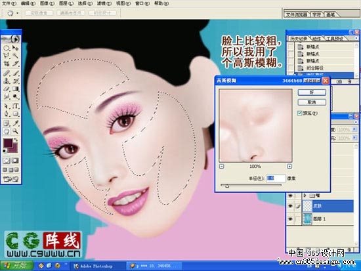Switch to the 动作 actions tab
This screenshot has height=271, width=361.
click(317, 39)
